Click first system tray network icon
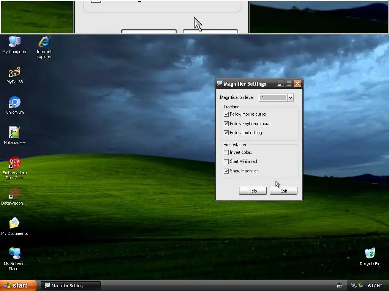The height and width of the screenshot is (291, 389). (x=354, y=285)
